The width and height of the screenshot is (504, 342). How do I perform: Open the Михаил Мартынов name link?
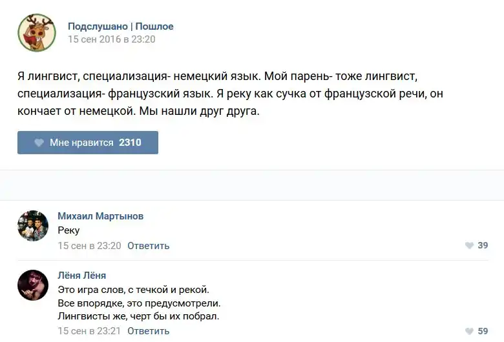pyautogui.click(x=101, y=216)
